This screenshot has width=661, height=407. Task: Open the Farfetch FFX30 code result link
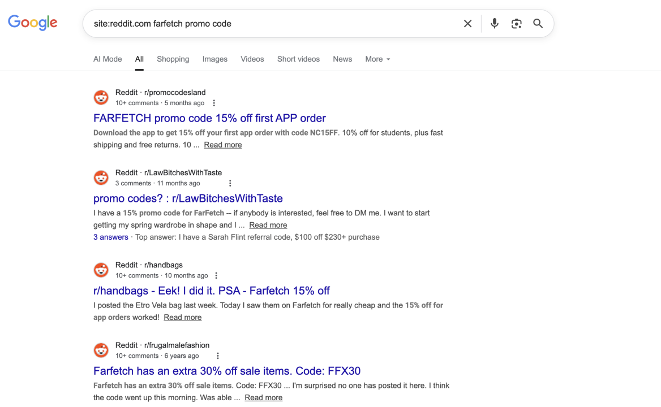click(x=228, y=370)
